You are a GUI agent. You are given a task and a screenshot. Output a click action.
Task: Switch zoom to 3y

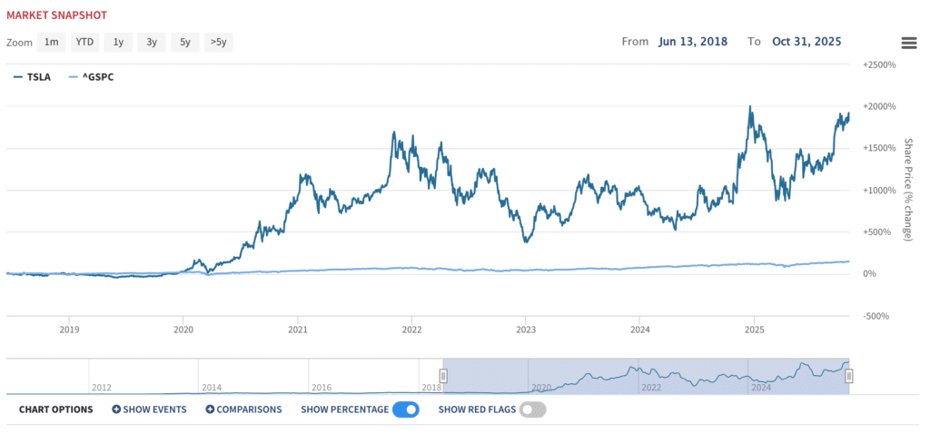(152, 42)
